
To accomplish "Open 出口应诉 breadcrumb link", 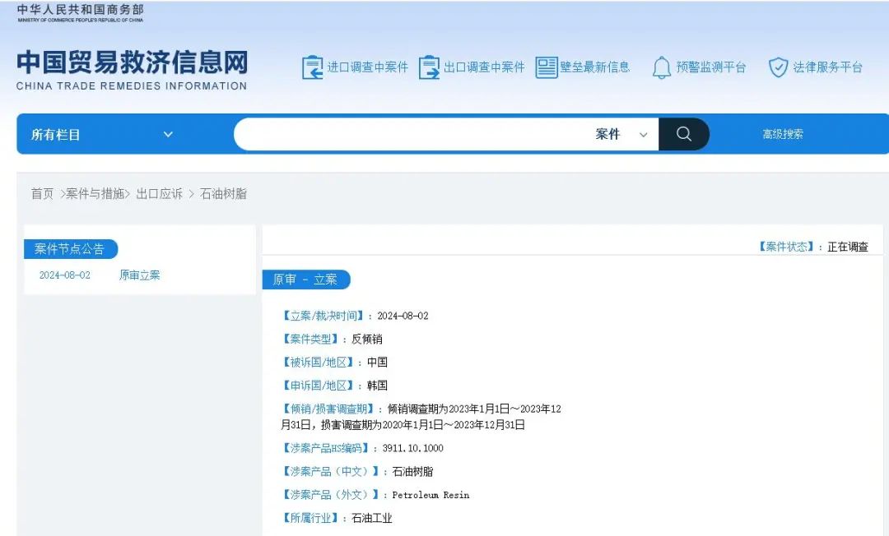I will [x=160, y=193].
